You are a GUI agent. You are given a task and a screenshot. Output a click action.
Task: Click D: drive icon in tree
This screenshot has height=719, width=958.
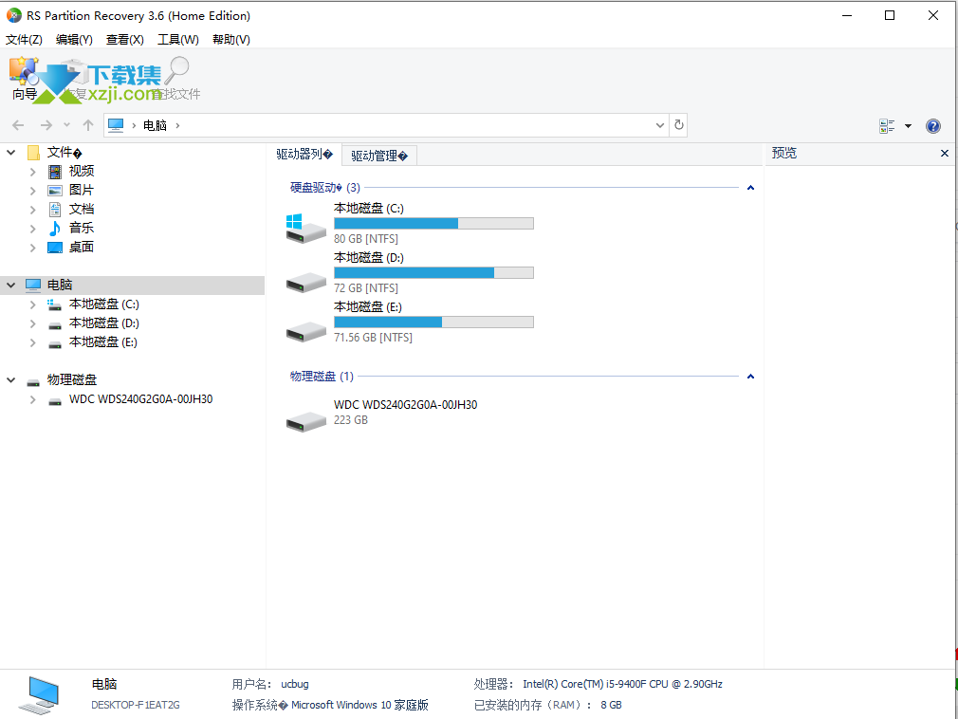pos(55,324)
